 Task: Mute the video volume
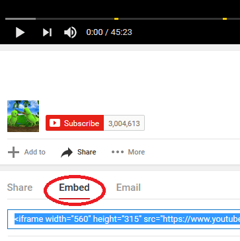[70, 32]
